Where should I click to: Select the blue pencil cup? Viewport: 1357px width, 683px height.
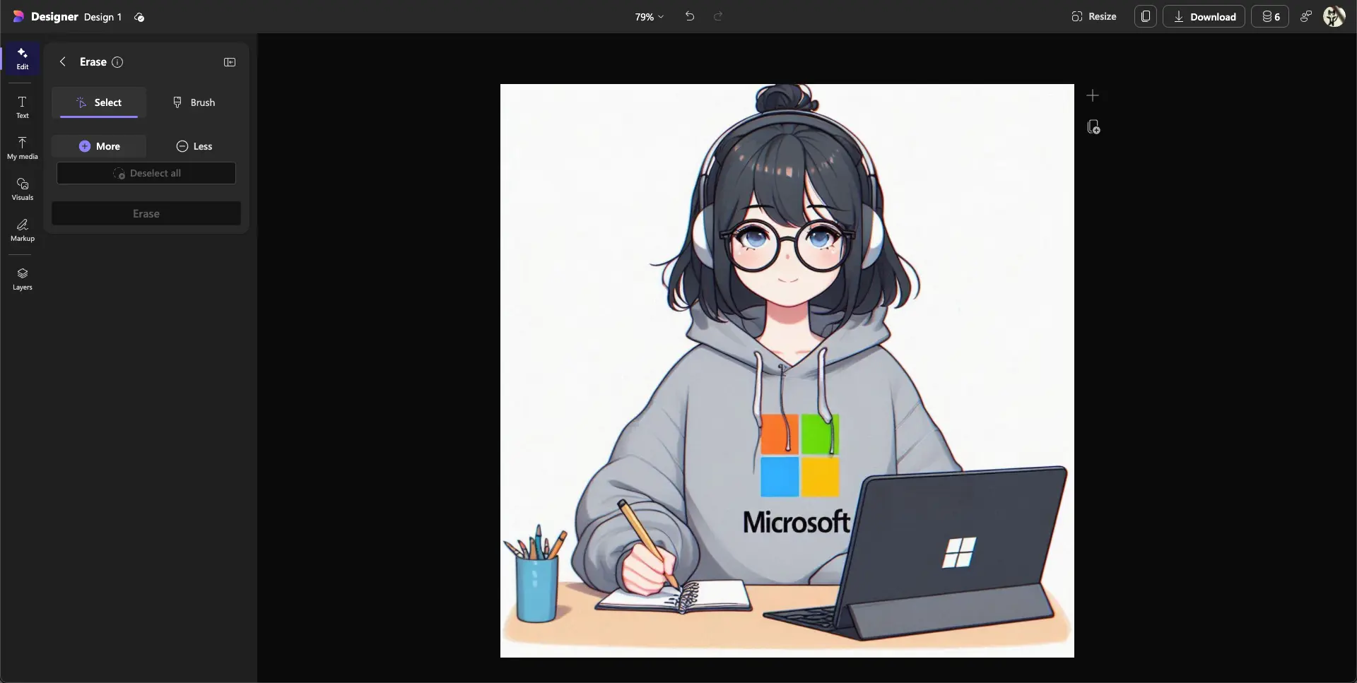537,589
